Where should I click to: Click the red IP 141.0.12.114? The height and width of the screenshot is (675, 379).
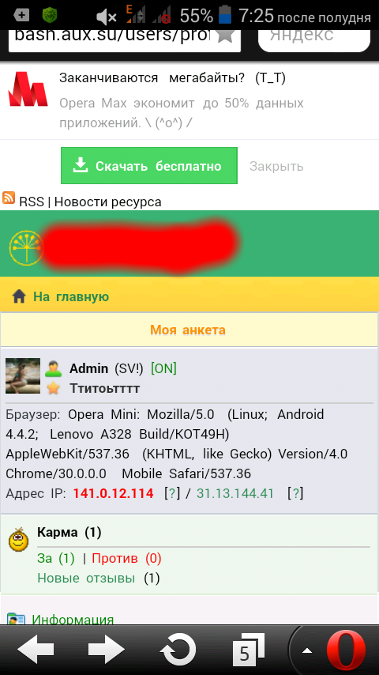point(114,493)
